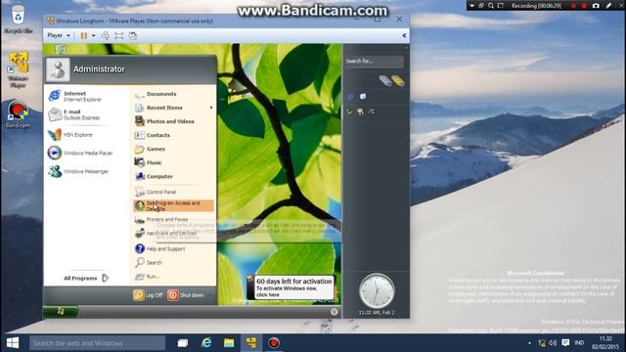Open the Action Center notifications icon
Image resolution: width=626 pixels, height=352 pixels.
[565, 343]
